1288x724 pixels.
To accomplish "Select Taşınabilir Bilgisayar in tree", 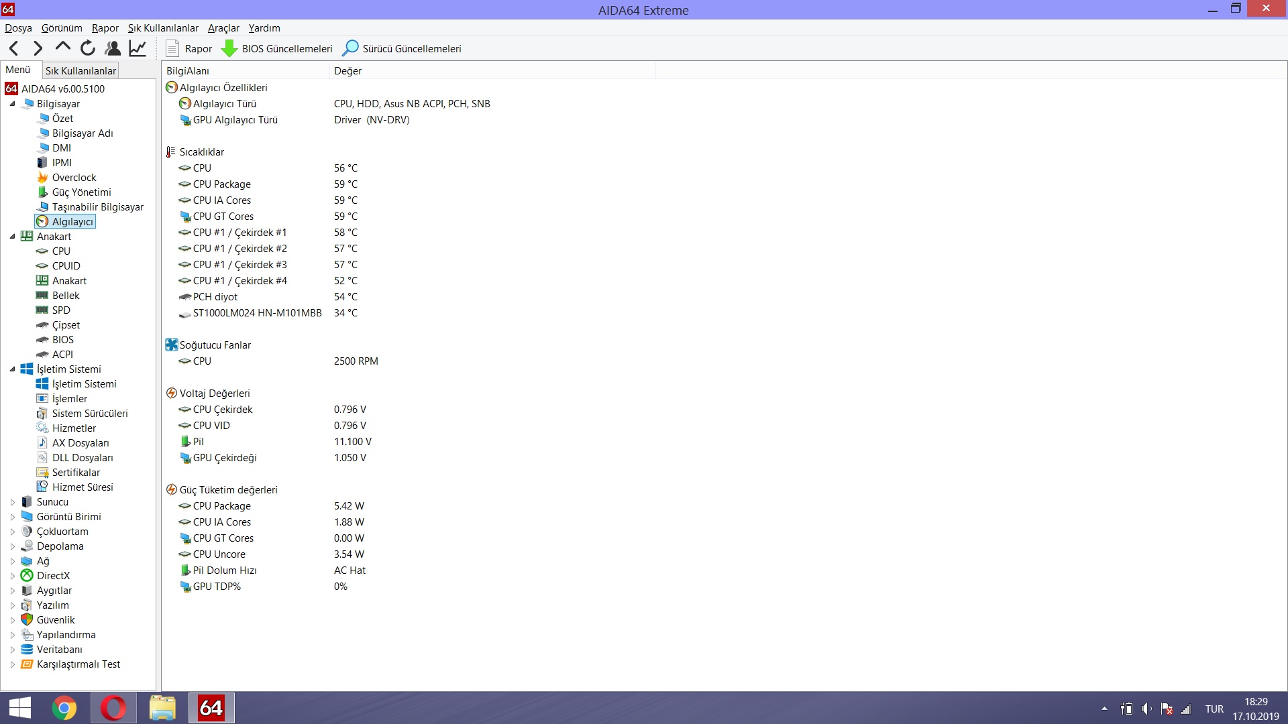I will coord(98,207).
